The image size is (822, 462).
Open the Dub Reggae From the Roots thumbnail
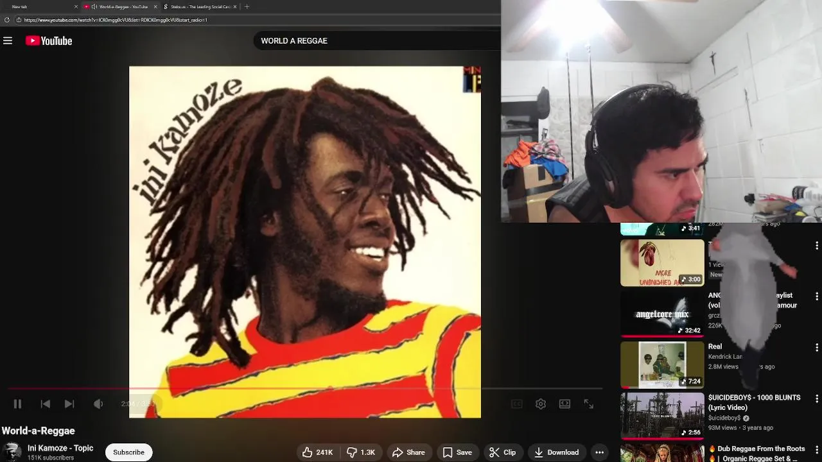(662, 453)
